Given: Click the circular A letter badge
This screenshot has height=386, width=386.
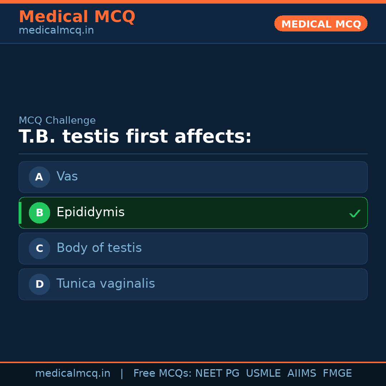Looking at the screenshot, I should point(39,177).
